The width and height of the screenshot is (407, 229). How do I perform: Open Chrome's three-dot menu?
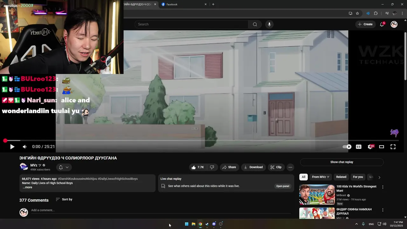point(402,13)
